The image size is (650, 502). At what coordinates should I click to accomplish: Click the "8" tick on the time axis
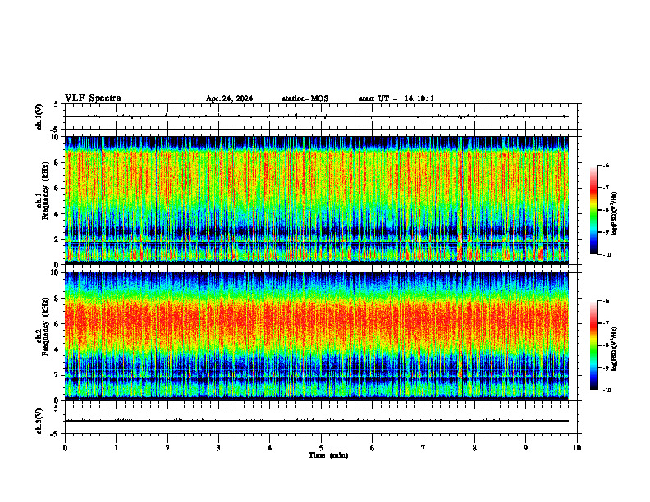coord(474,448)
